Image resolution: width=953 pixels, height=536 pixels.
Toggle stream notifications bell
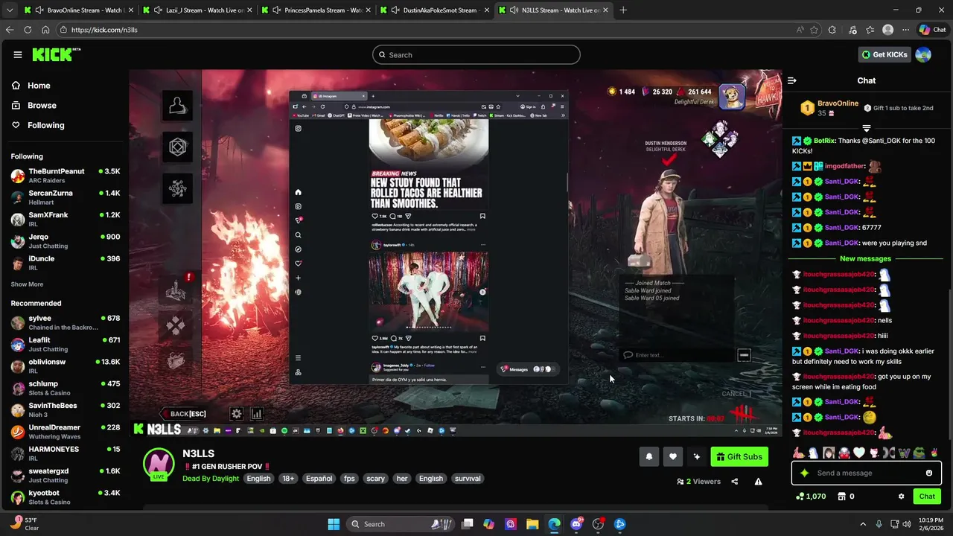pyautogui.click(x=649, y=457)
